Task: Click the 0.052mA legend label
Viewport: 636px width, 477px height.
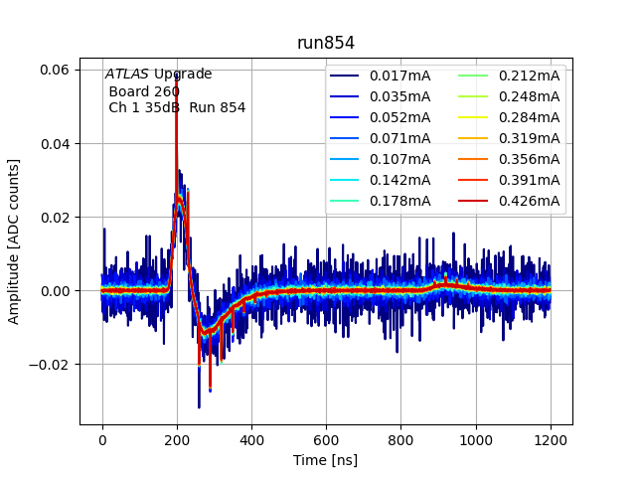Action: click(399, 117)
